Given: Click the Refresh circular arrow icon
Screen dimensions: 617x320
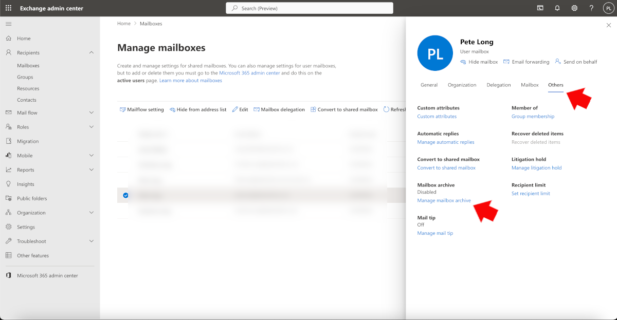Looking at the screenshot, I should pyautogui.click(x=386, y=109).
